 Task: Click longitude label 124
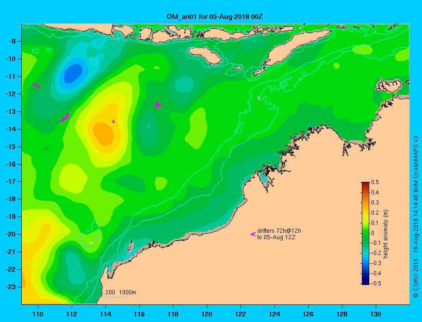tap(274, 314)
